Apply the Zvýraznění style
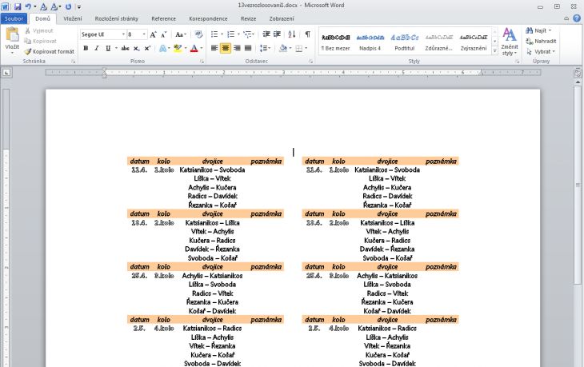The width and height of the screenshot is (584, 367). [474, 42]
